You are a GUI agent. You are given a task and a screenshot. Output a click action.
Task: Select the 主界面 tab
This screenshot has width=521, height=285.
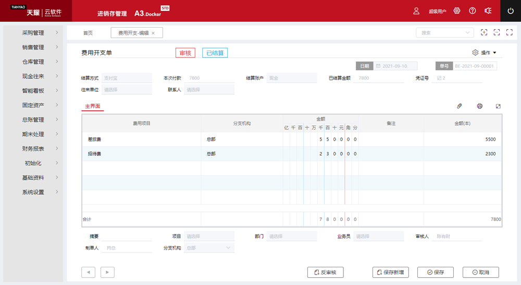(x=93, y=106)
